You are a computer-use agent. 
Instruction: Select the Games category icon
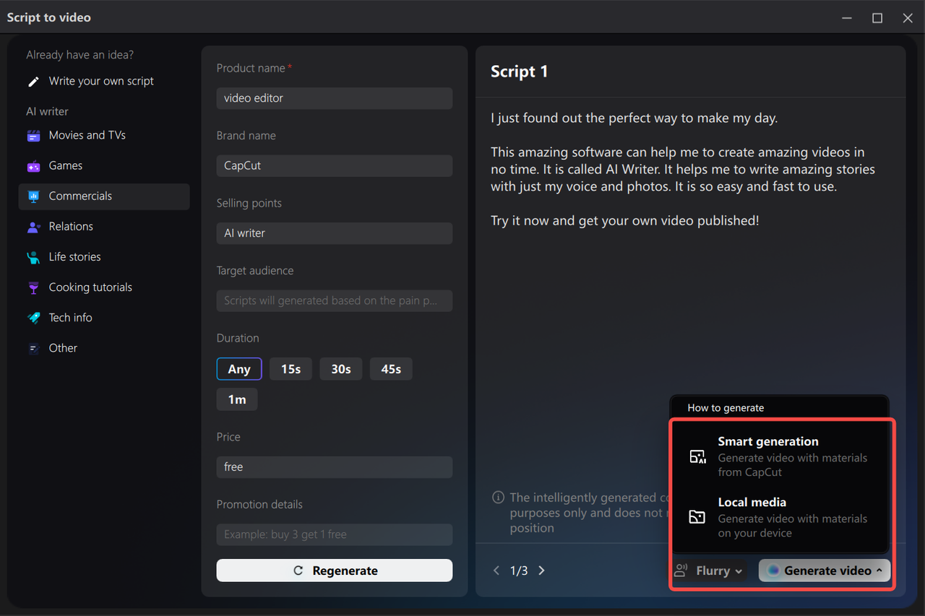33,165
